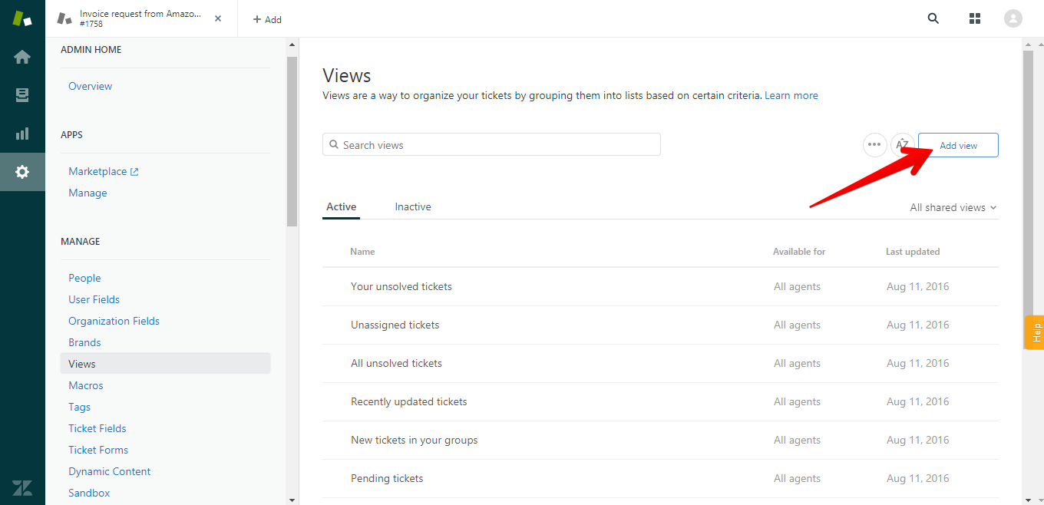
Task: Click the AZ sort views button
Action: [x=902, y=144]
